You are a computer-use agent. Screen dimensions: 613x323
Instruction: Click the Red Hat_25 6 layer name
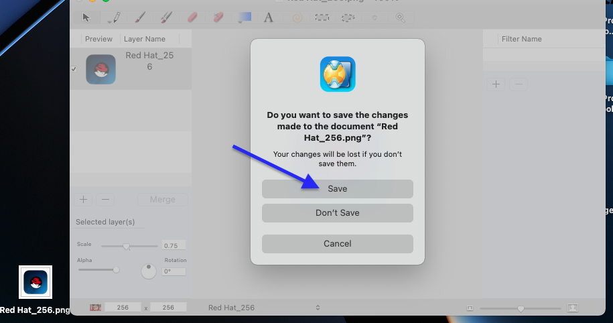click(x=149, y=61)
